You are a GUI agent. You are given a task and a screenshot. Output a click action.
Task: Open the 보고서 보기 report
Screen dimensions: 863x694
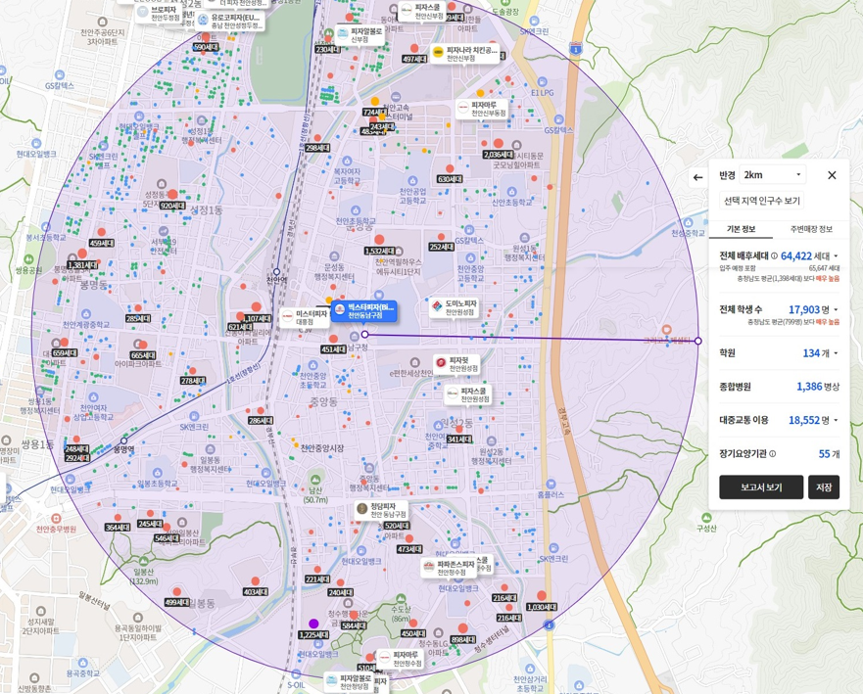[x=760, y=487]
